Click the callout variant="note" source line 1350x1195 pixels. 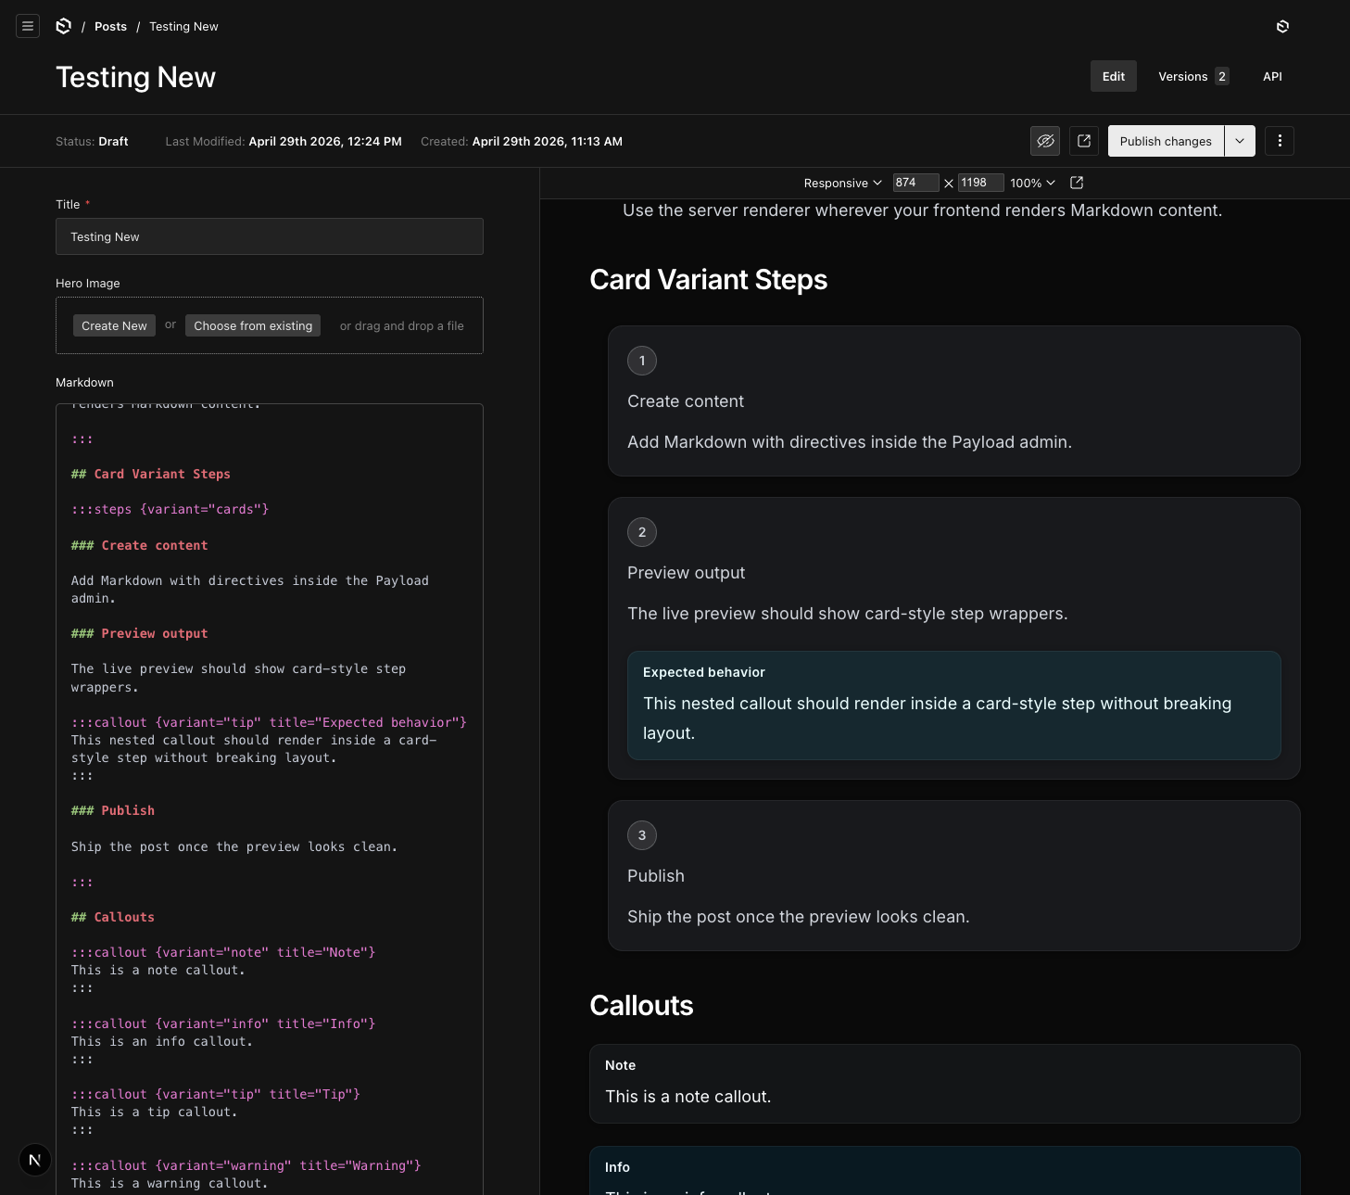click(223, 952)
